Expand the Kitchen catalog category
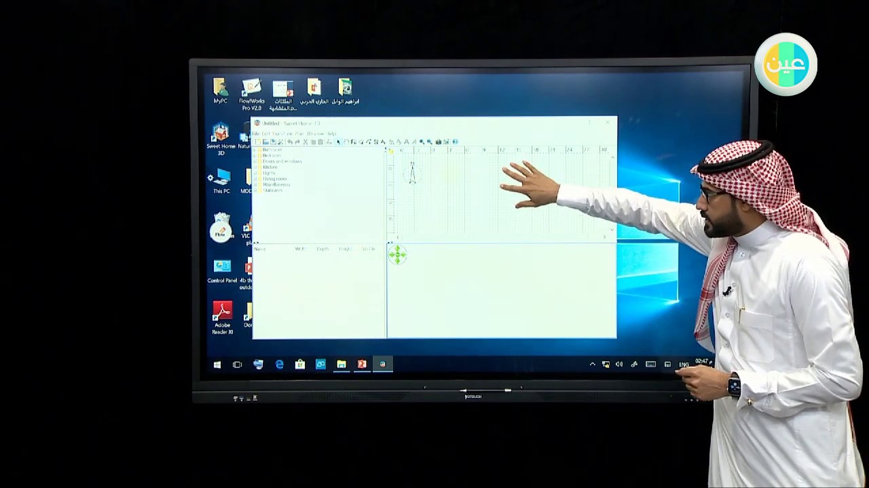The width and height of the screenshot is (869, 488). pos(255,167)
